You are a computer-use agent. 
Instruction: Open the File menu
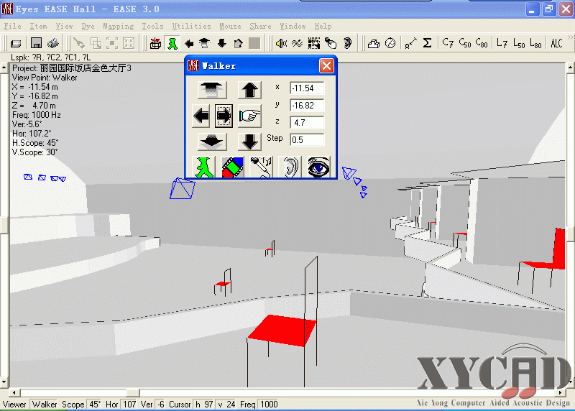(x=12, y=26)
